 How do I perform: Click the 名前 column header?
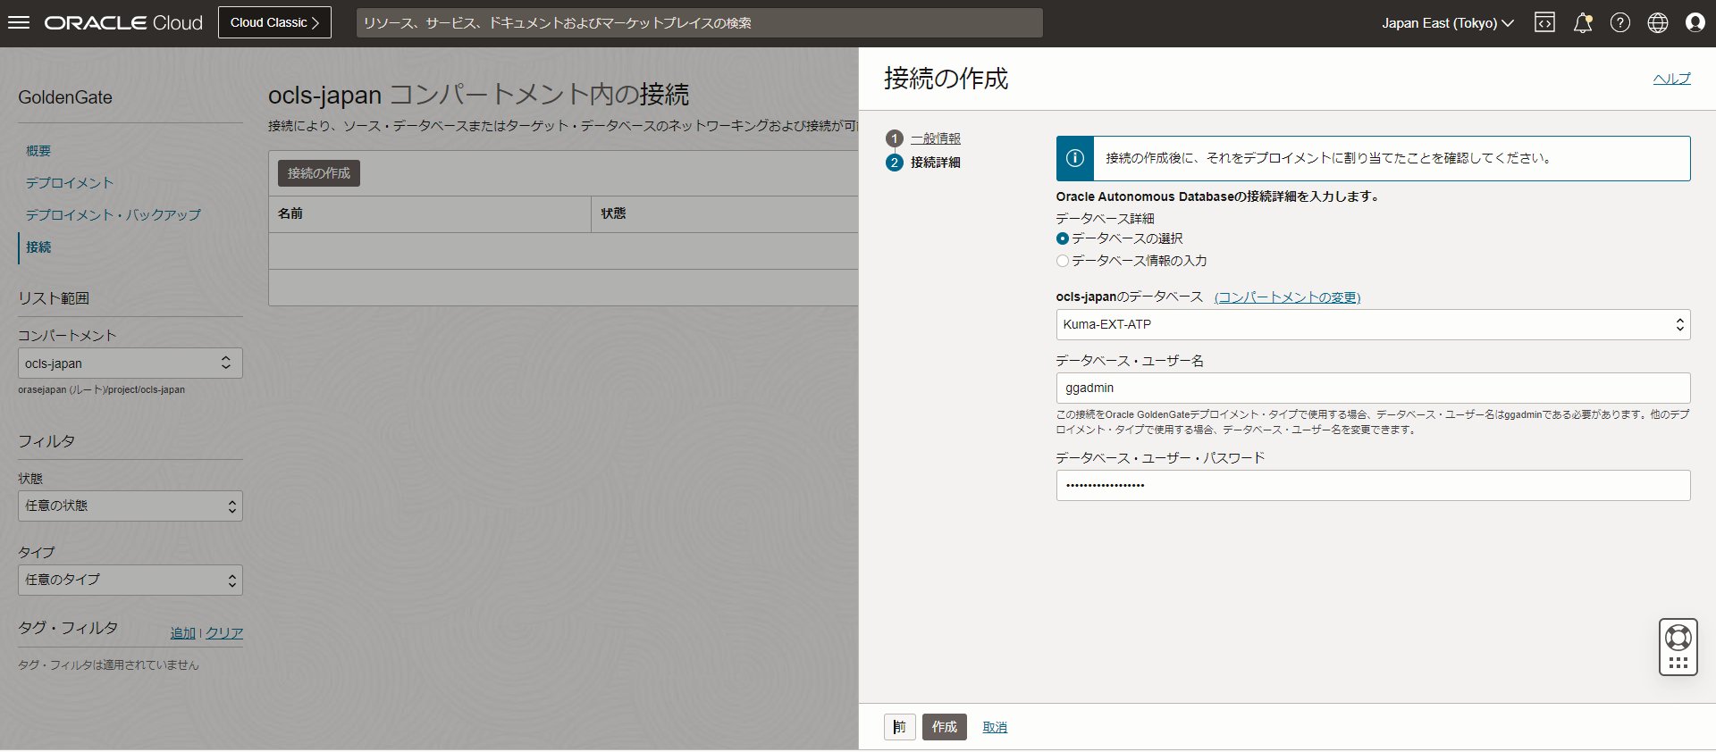click(290, 213)
